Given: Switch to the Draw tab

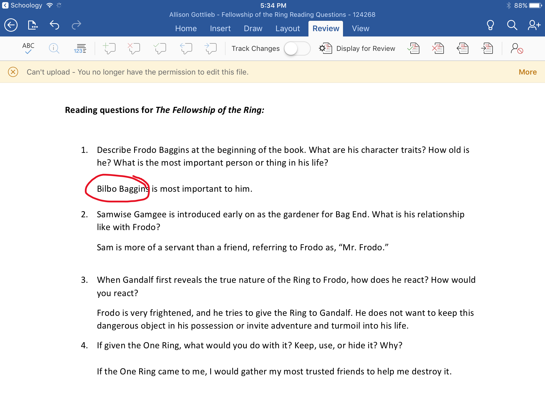Looking at the screenshot, I should (253, 28).
